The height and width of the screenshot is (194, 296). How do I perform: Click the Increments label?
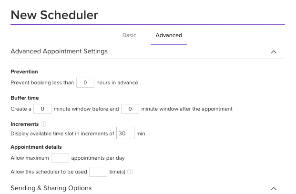point(25,124)
